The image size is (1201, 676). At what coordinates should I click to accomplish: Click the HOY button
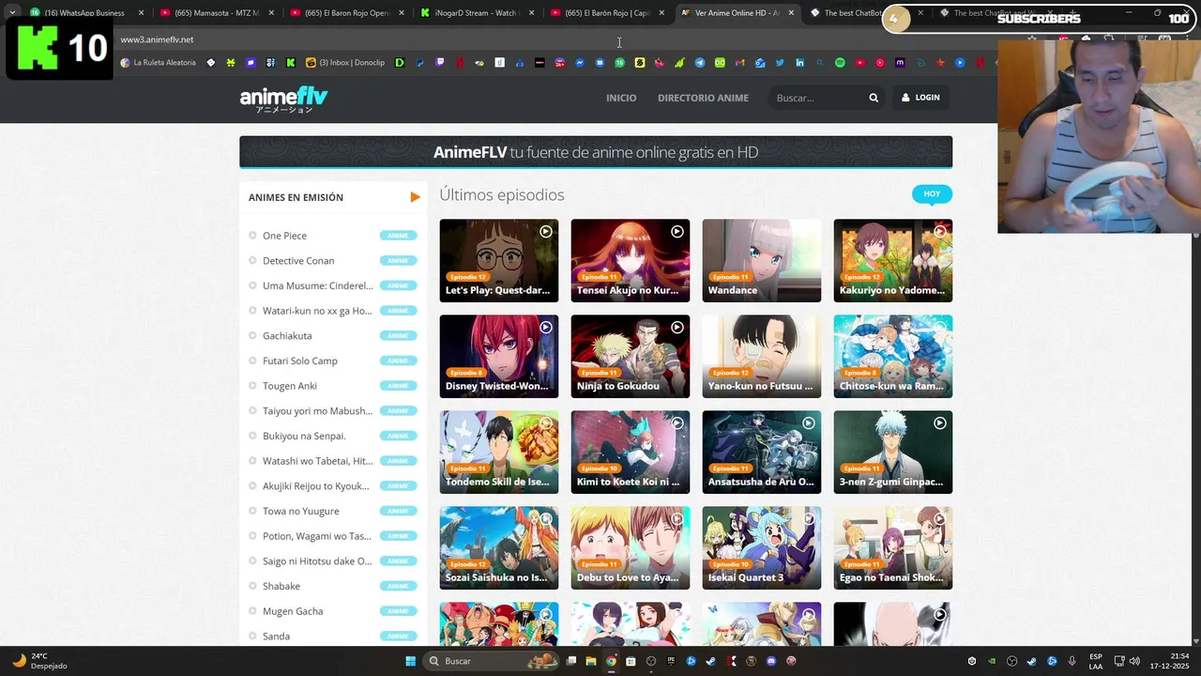pyautogui.click(x=932, y=194)
